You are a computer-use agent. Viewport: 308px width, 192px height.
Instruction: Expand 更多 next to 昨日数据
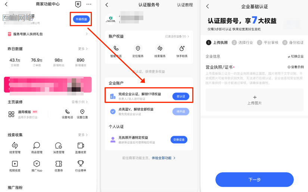83,48
